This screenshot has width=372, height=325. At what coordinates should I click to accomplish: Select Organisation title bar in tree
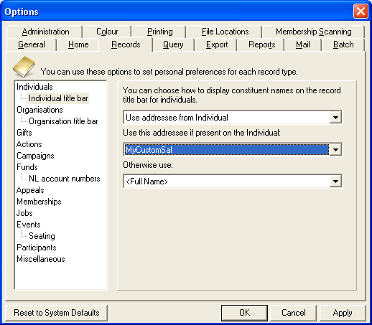pyautogui.click(x=63, y=121)
